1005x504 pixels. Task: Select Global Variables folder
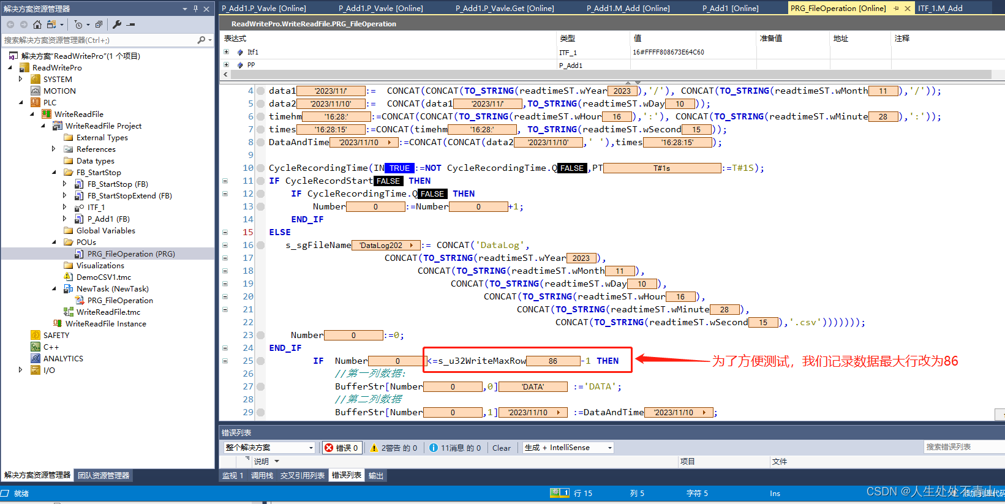click(105, 230)
